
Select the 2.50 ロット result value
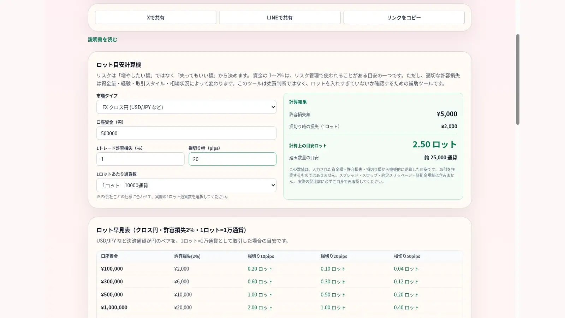pos(435,145)
